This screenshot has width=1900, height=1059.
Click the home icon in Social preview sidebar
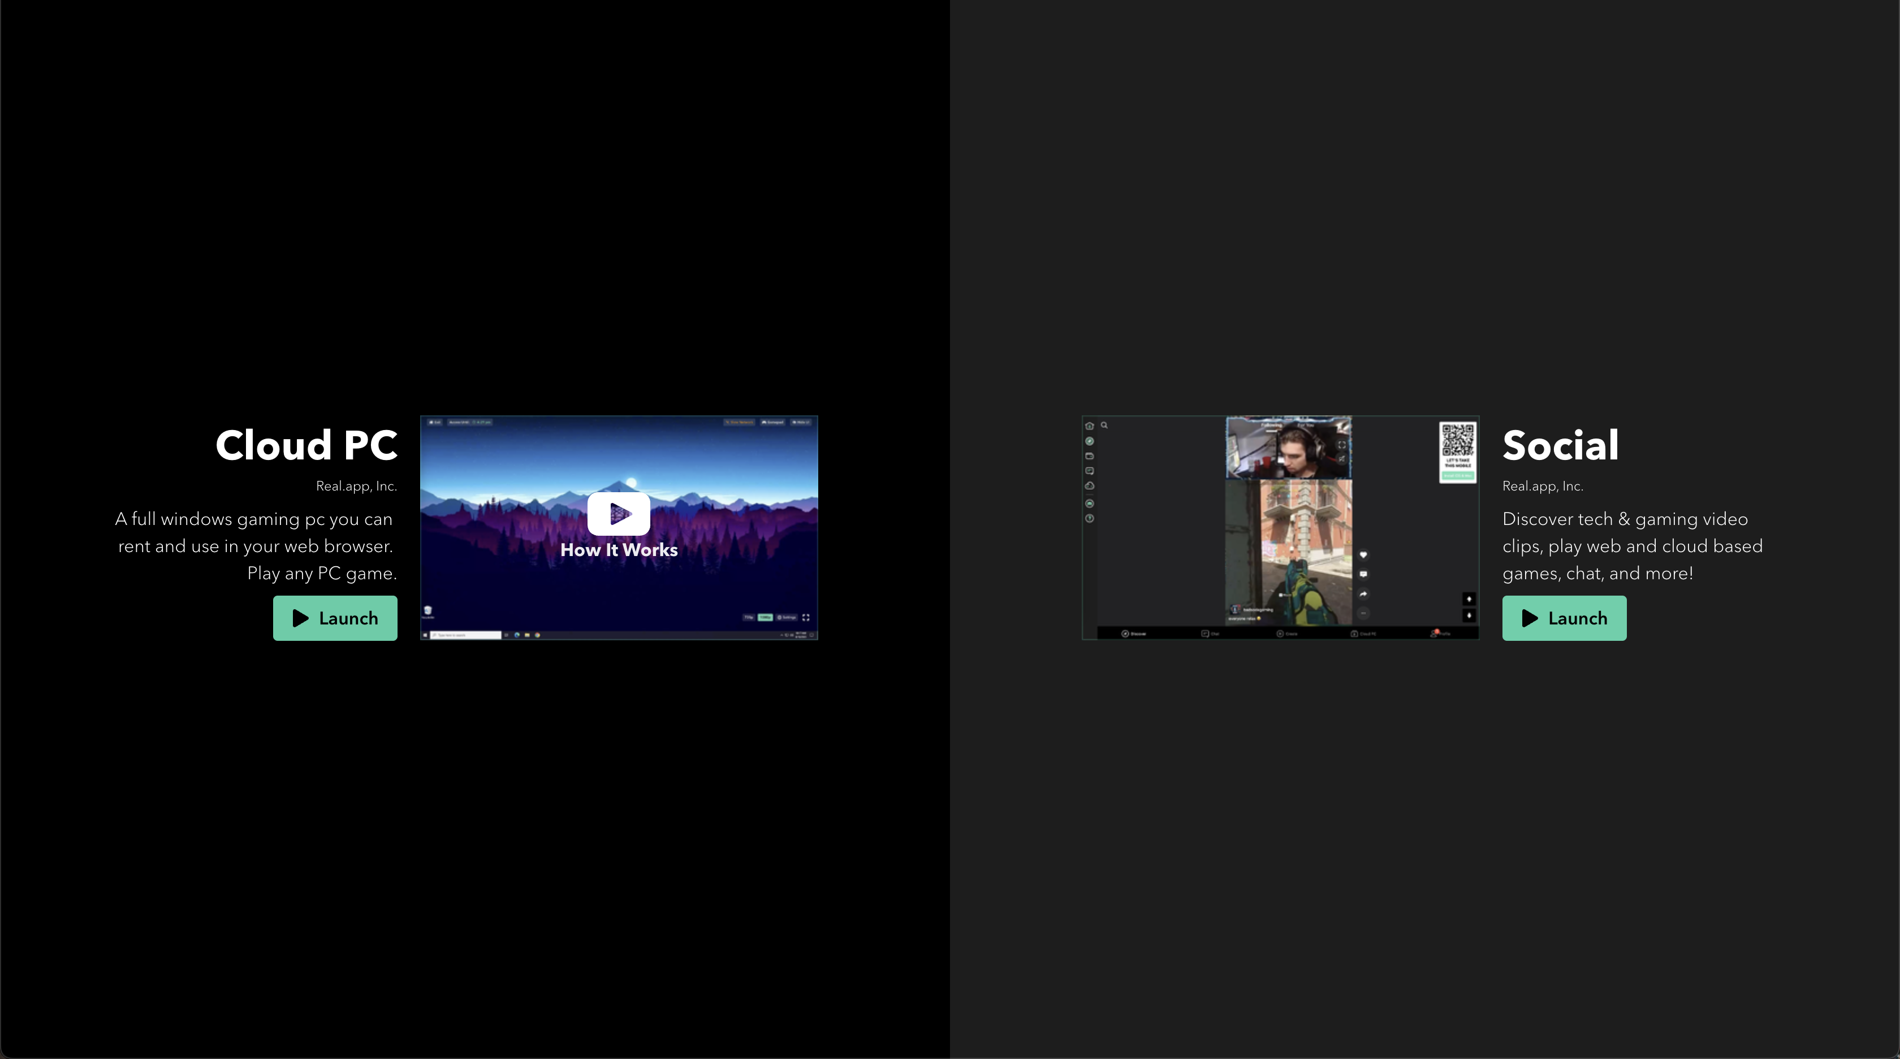pyautogui.click(x=1090, y=425)
